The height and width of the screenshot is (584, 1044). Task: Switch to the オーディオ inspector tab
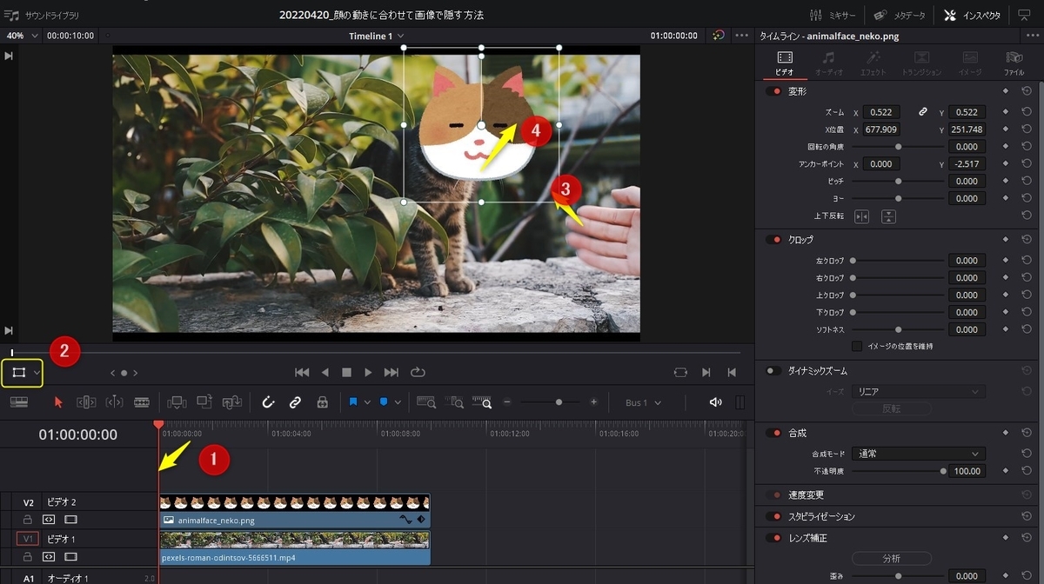coord(828,63)
